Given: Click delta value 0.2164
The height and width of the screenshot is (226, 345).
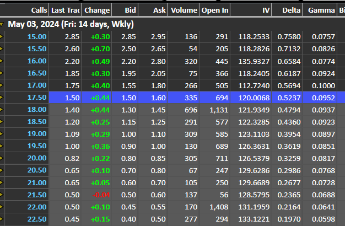Looking at the screenshot, I should coord(289,207).
